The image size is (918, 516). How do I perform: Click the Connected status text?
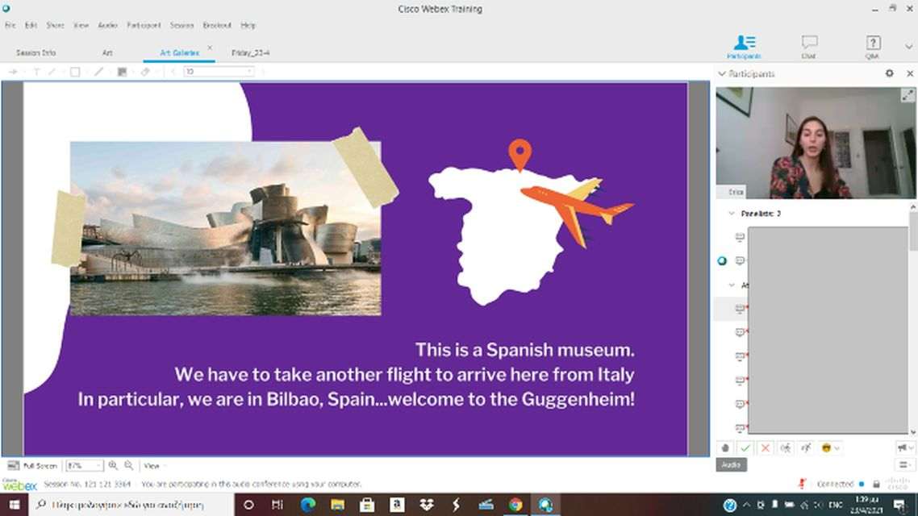coord(835,485)
